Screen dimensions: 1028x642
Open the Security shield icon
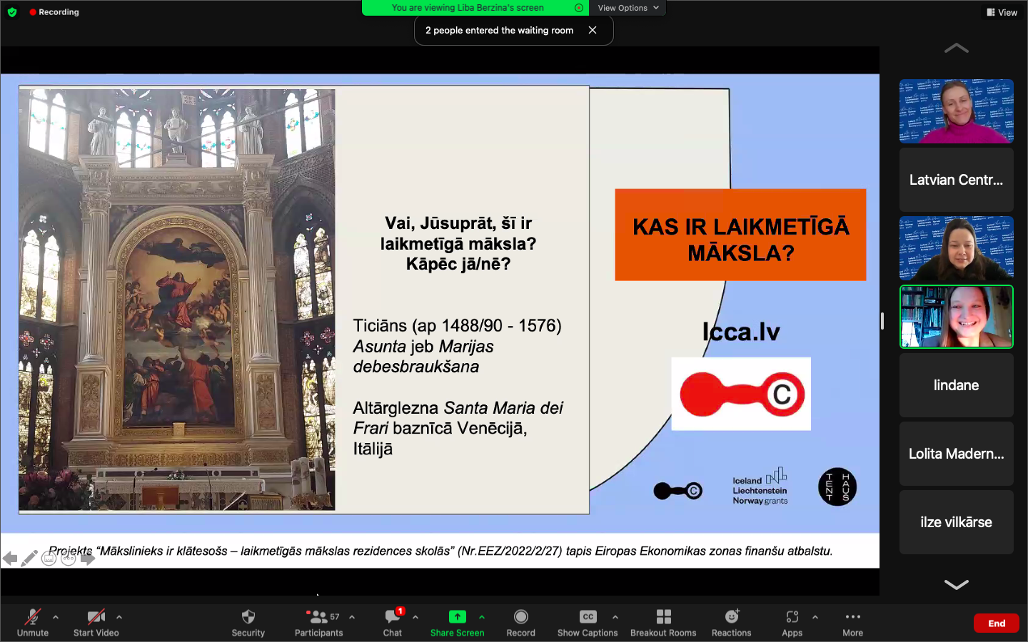pyautogui.click(x=248, y=617)
